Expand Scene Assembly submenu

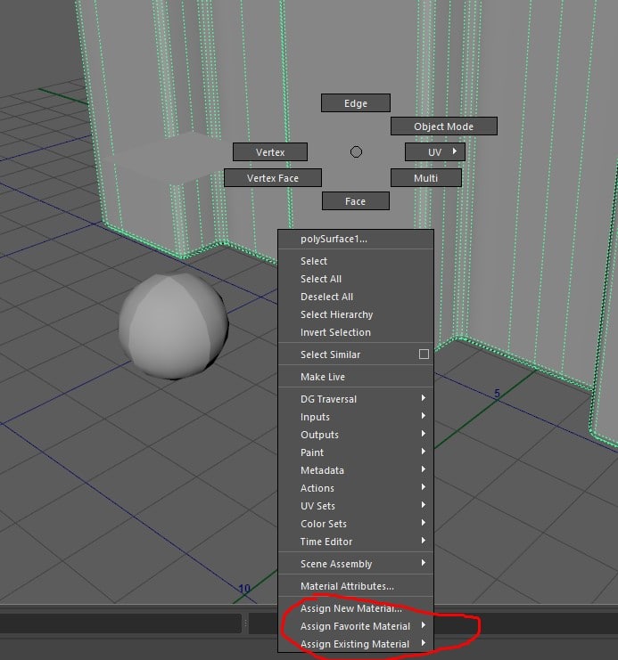click(x=355, y=564)
